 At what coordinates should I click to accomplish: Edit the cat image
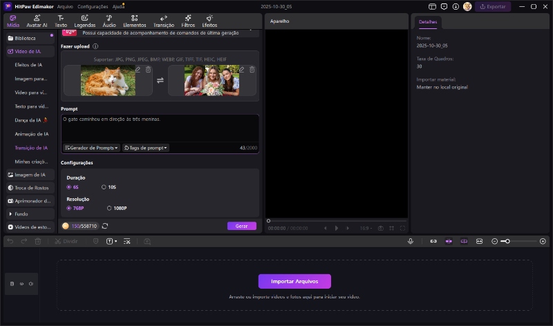138,70
